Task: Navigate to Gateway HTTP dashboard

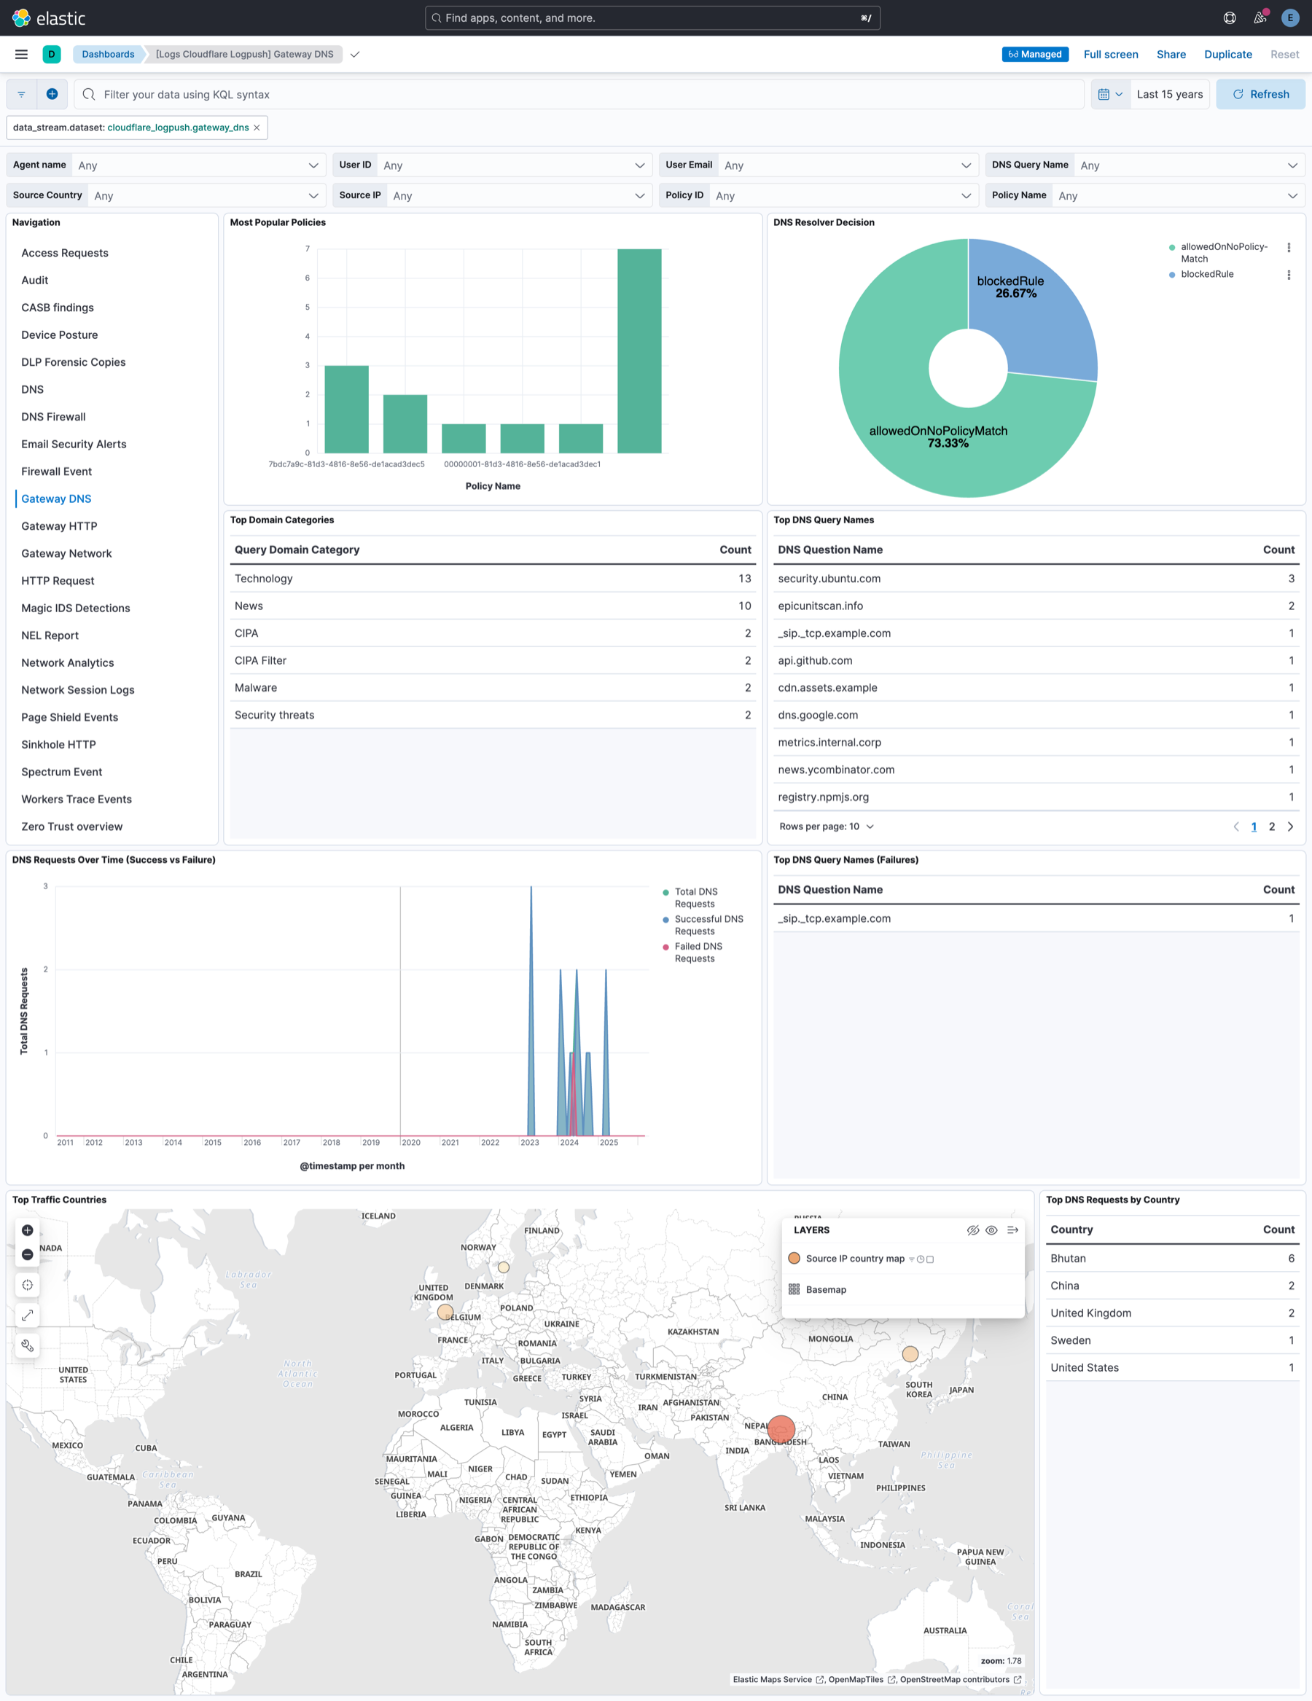Action: 59,526
